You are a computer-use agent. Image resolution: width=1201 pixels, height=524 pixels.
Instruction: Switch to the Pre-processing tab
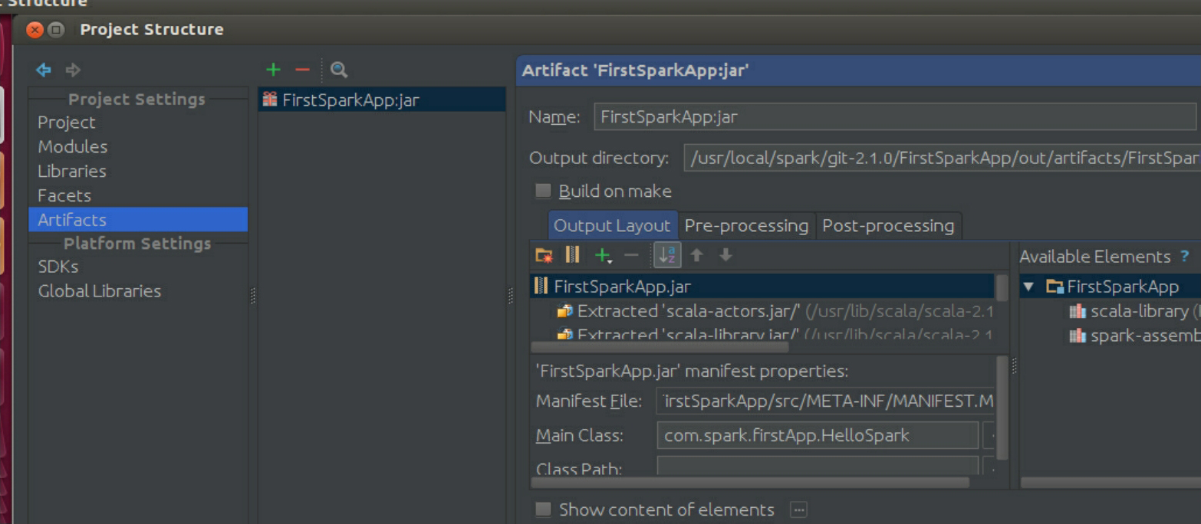tap(745, 226)
